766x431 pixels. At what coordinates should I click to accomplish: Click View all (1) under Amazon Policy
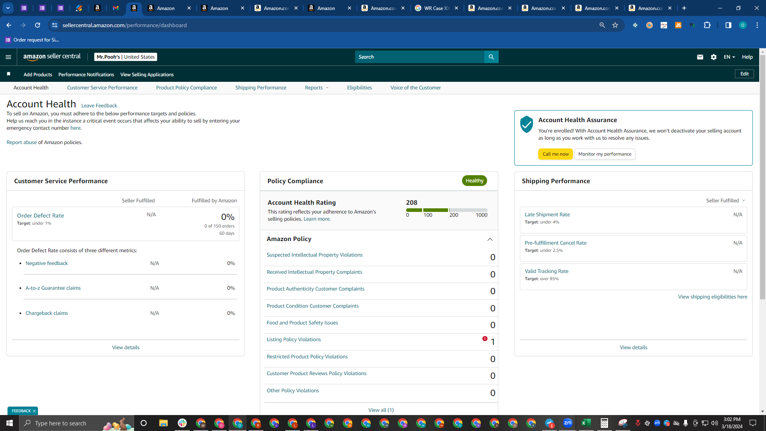[381, 410]
